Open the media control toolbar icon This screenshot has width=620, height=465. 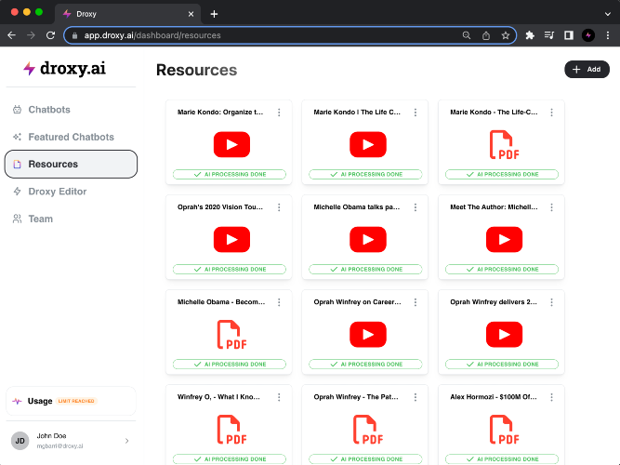[549, 35]
